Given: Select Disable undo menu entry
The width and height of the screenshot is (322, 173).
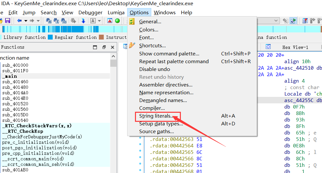Looking at the screenshot, I should click(x=192, y=69).
